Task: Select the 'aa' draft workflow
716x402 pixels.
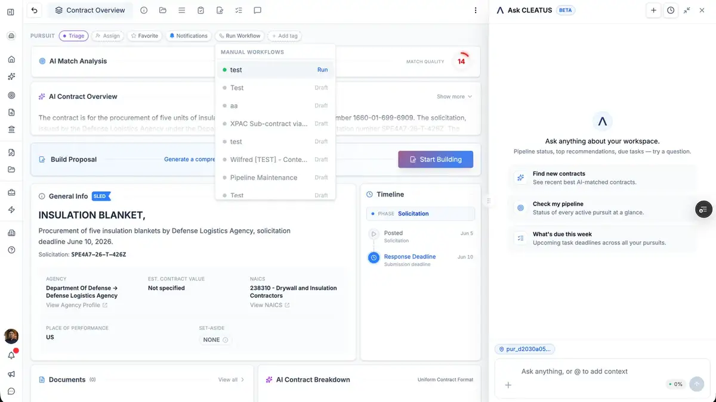Action: coord(275,105)
